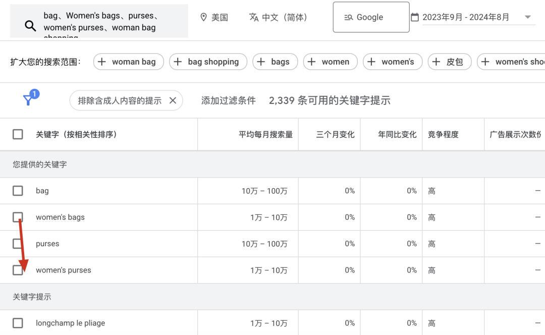Click the keyword text longchamp le pliage
Screen dimensions: 545x335
70,323
